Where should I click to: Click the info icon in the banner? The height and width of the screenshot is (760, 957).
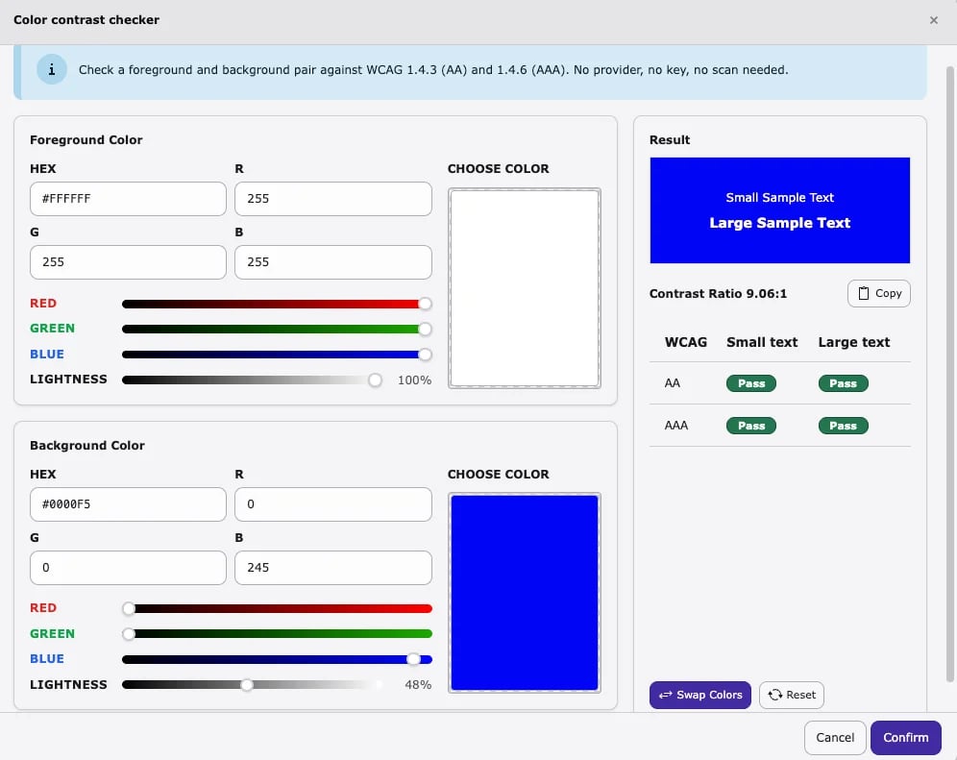(52, 69)
